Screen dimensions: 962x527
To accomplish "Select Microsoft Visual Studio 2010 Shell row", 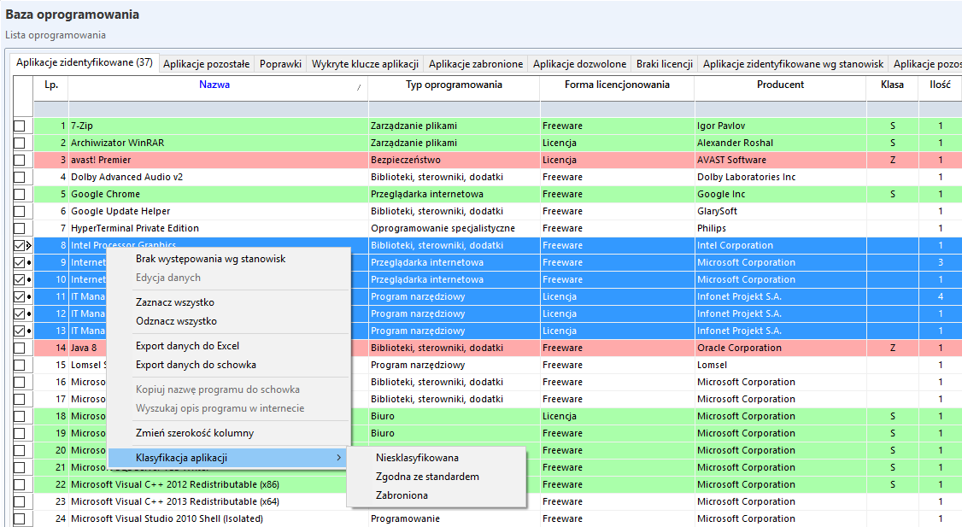I will pyautogui.click(x=167, y=519).
